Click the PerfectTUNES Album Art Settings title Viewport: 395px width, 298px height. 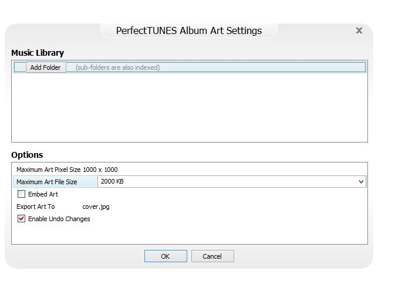(189, 31)
